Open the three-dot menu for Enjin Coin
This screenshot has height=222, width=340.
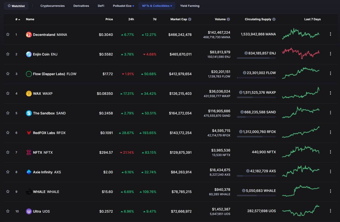pos(330,54)
